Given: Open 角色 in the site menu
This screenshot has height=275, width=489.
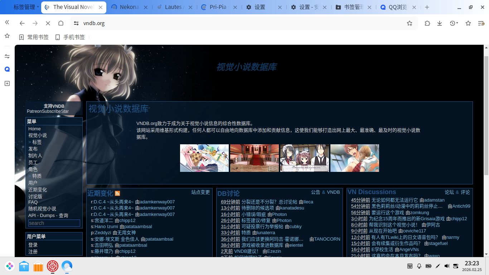Looking at the screenshot, I should 33,169.
